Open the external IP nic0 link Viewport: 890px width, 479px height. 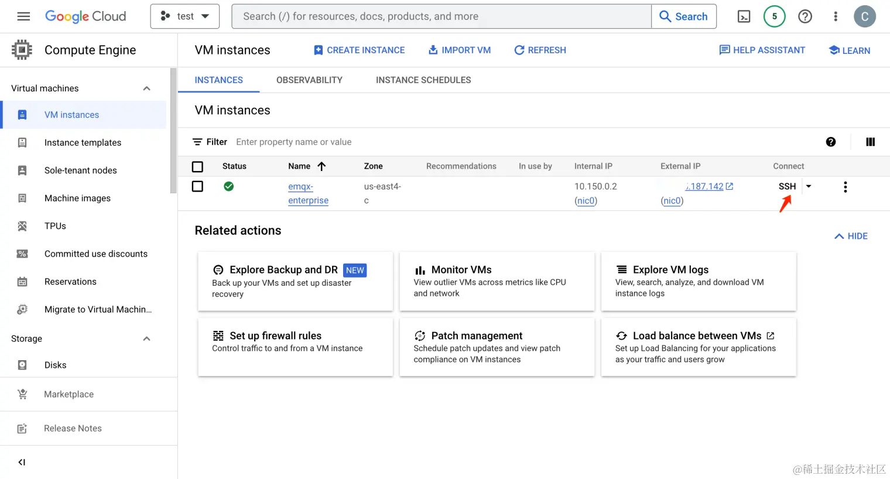coord(672,201)
